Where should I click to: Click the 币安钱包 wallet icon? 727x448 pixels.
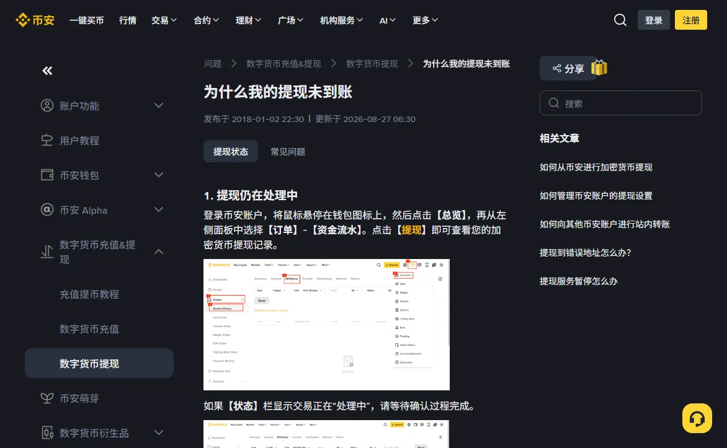pos(47,175)
